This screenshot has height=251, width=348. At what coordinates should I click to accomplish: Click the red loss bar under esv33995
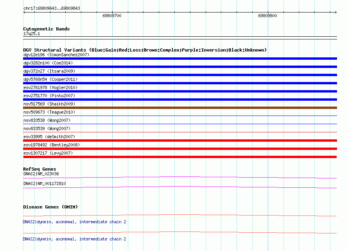[x=180, y=141]
